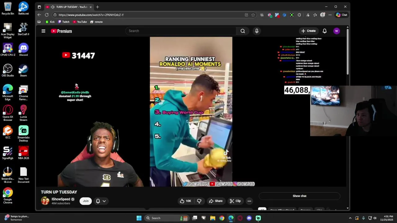Open browser Extensions puzzle icon

pos(299,15)
